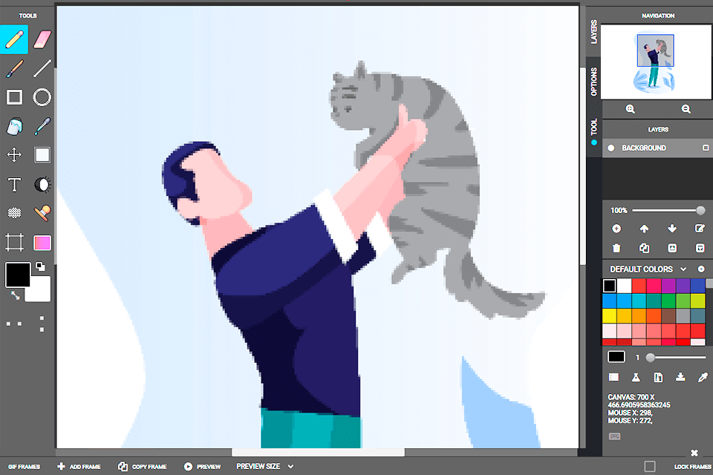Toggle Background layer visibility dot
The height and width of the screenshot is (475, 713).
point(611,148)
